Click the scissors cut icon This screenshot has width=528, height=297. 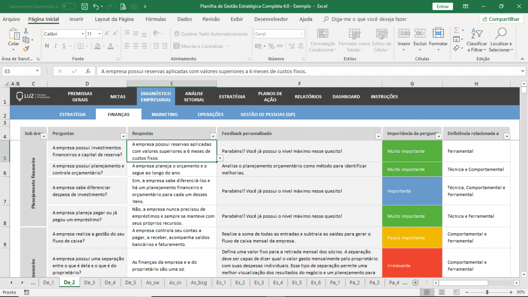26,31
